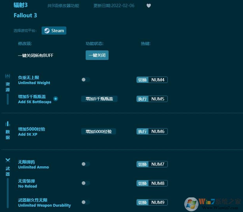243x212 pixels.
Task: Click the 一键关闭所有BUFF label
Action: [x=36, y=55]
